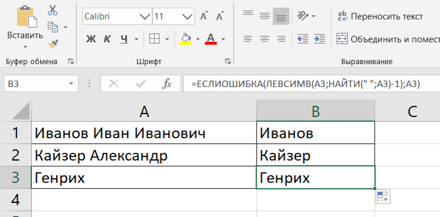Open the Copy dropdown arrow
Image resolution: width=440 pixels, height=217 pixels.
[65, 27]
